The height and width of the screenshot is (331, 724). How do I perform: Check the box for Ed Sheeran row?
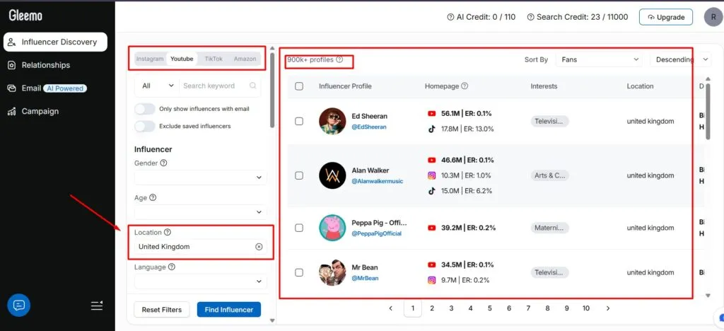(299, 121)
